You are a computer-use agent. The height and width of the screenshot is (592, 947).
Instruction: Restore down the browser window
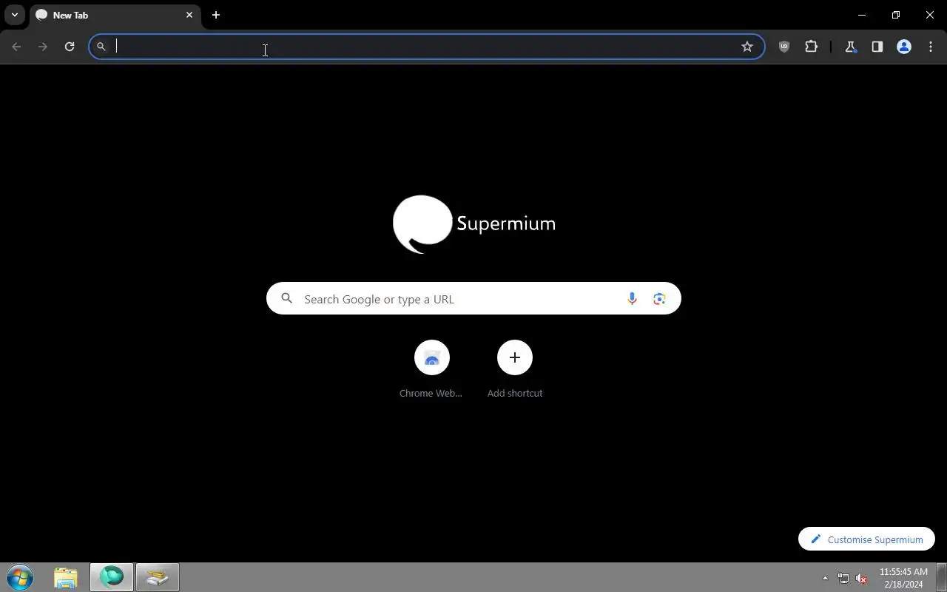(896, 15)
